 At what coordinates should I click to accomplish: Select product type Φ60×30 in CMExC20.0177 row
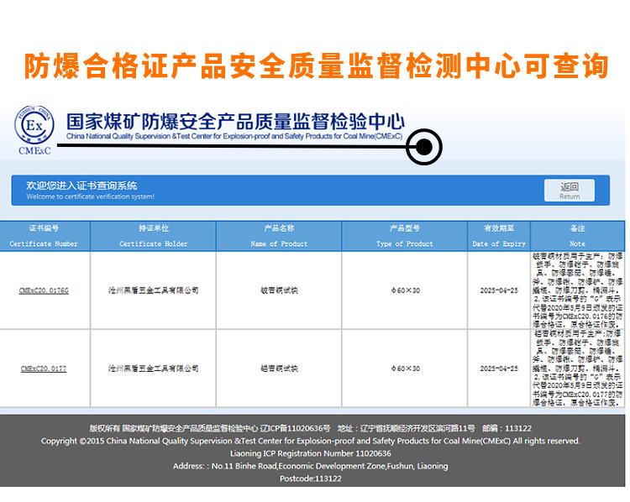click(405, 369)
